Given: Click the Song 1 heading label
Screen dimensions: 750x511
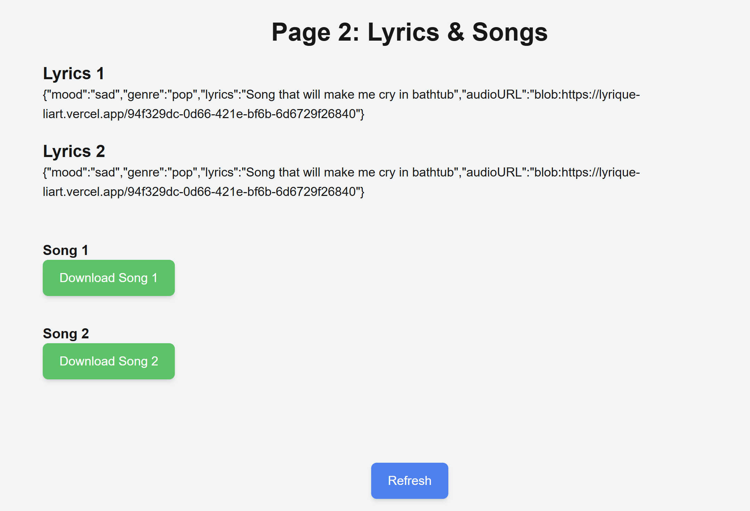Looking at the screenshot, I should pyautogui.click(x=65, y=250).
